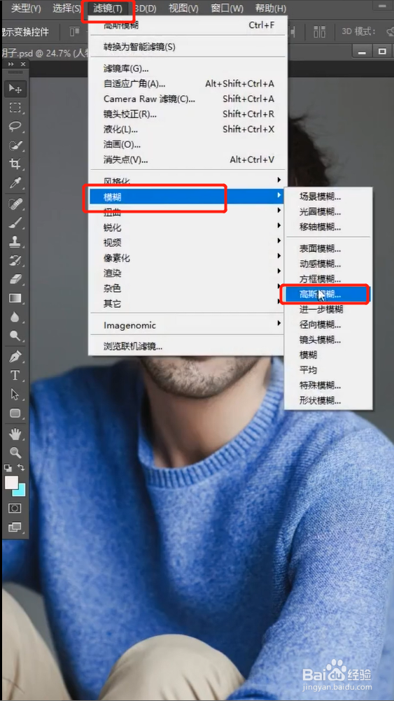
Task: Select the Brush tool
Action: tap(15, 222)
